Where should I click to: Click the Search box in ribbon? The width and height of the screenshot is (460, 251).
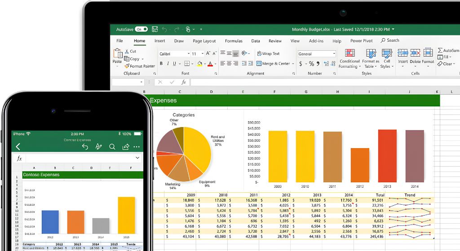coord(390,40)
